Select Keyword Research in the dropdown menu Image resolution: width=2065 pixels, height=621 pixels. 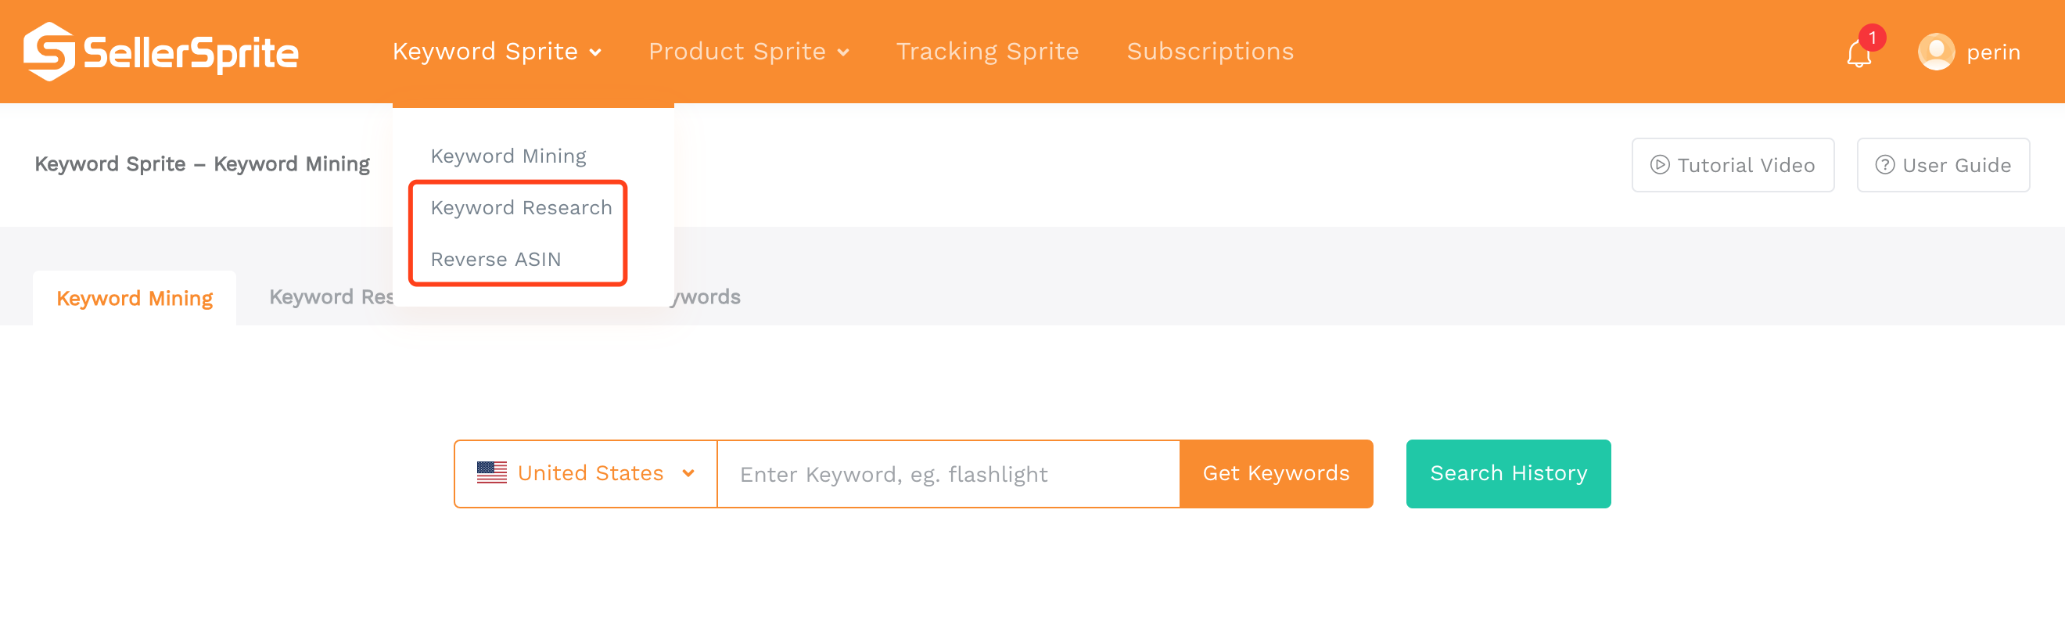coord(521,207)
